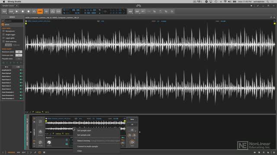The width and height of the screenshot is (277, 155).
Task: Toggle the automation write pencil button
Action: (34, 12)
